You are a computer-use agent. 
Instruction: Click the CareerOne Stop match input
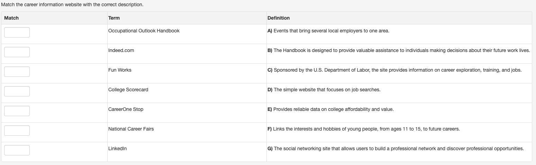click(17, 111)
